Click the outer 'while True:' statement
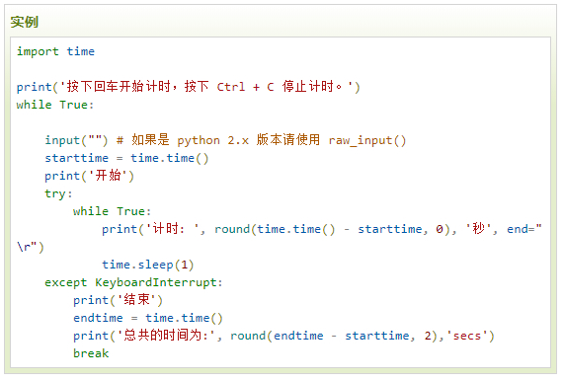The image size is (564, 381). point(55,105)
